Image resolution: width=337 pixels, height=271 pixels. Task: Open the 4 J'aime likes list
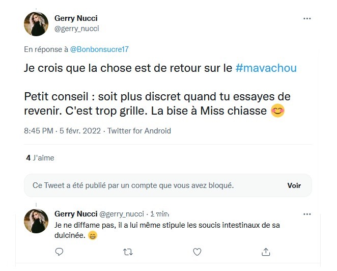(x=40, y=158)
